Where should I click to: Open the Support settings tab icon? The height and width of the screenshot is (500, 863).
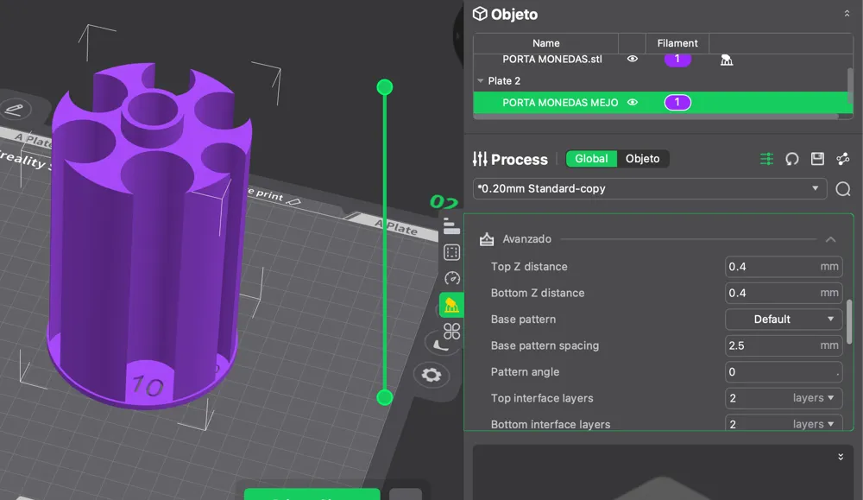pos(450,305)
